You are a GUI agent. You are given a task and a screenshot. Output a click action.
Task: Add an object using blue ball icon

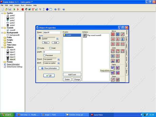pyautogui.click(x=47, y=9)
